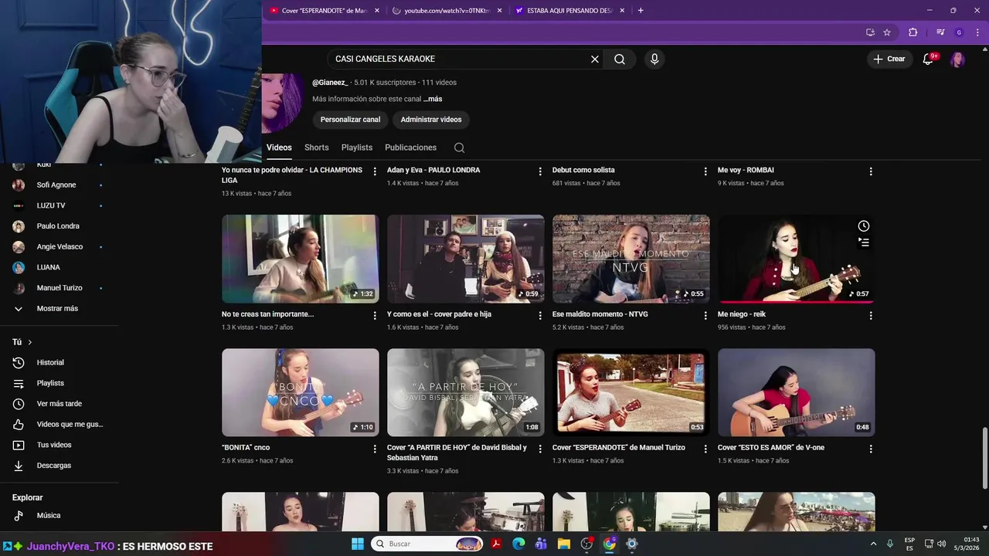This screenshot has width=989, height=556.
Task: Open options for 'No te creas tan importante...'
Action: pos(375,315)
